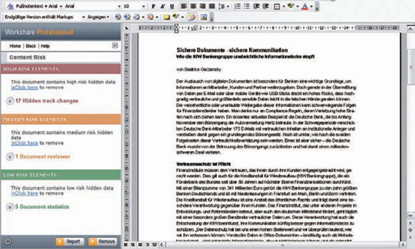Screen dimensions: 415x249
Task: Select the Content Risk tab heading
Action: pyautogui.click(x=27, y=57)
